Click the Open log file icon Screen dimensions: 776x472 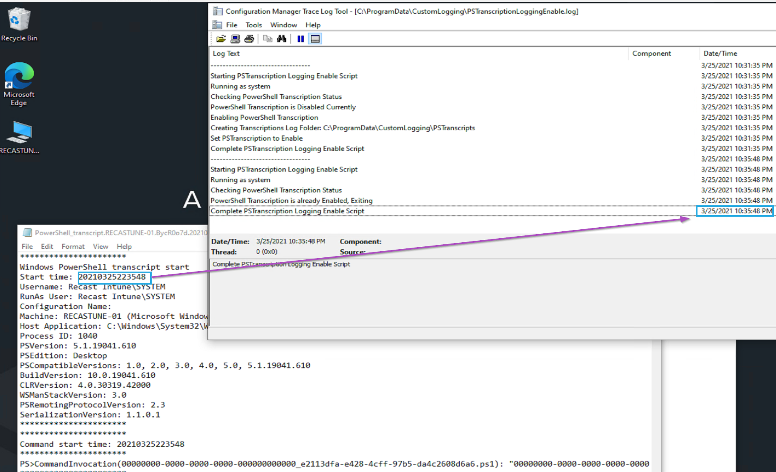tap(221, 39)
